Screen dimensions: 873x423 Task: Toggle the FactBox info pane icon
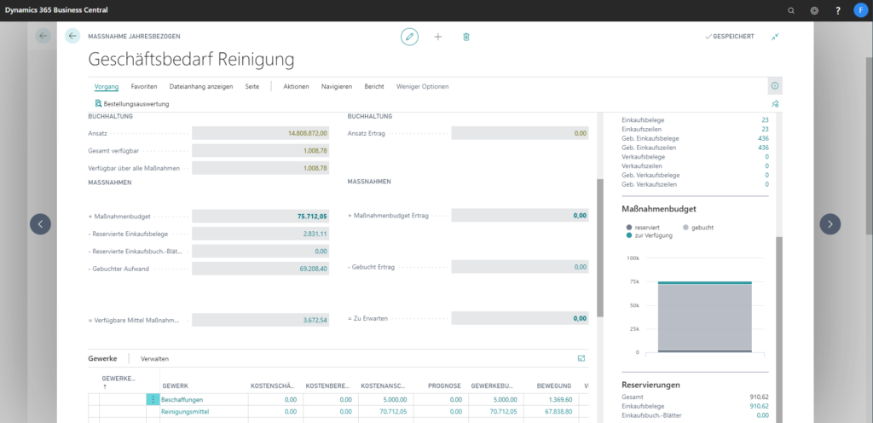[x=774, y=86]
